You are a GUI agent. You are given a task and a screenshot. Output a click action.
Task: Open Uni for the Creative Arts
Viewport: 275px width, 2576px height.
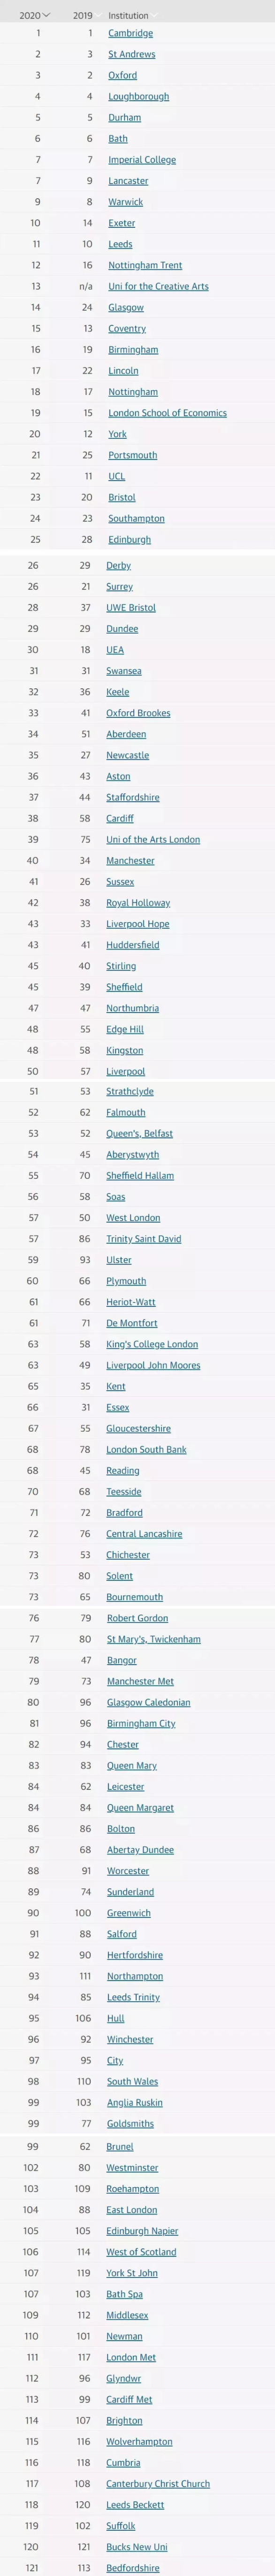coord(159,286)
